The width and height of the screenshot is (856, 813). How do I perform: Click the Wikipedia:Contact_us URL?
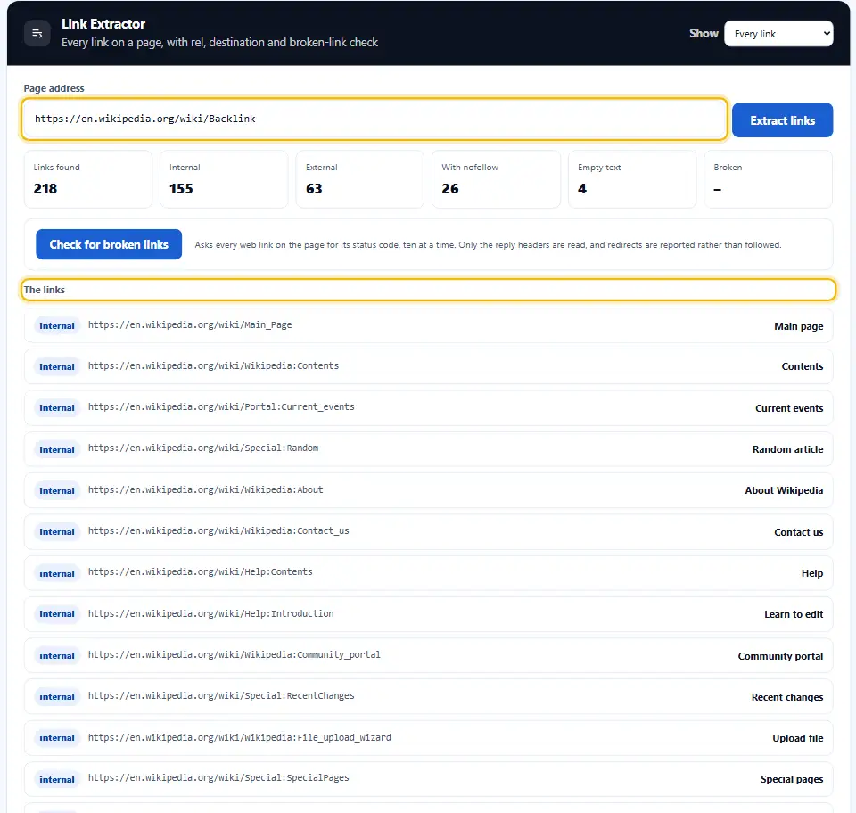coord(218,530)
